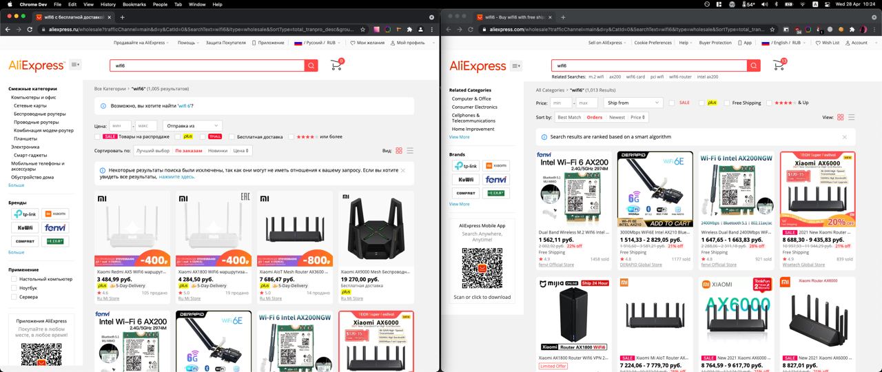This screenshot has width=882, height=372.
Task: Expand the Помощь dropdown
Action: [188, 43]
